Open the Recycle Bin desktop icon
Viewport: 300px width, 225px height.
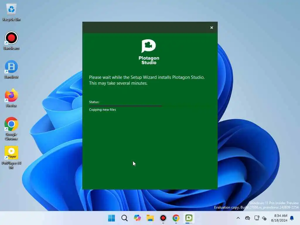point(11,12)
